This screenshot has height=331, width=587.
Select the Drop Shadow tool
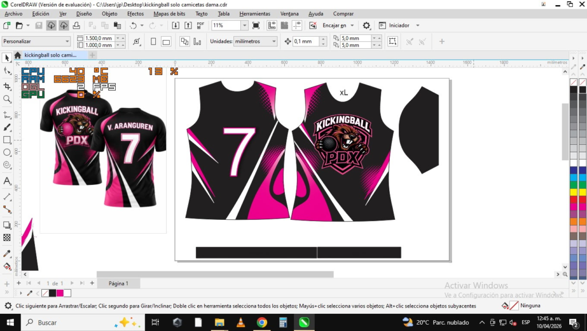tap(7, 225)
